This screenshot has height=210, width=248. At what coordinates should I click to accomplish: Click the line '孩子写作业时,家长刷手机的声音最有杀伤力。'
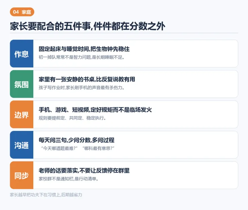(x=81, y=87)
